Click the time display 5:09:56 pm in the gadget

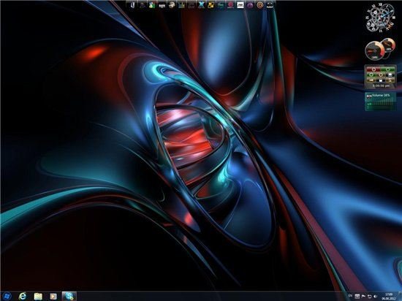coord(381,85)
